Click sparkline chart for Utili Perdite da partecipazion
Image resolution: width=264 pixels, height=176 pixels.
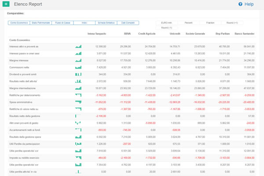point(78,144)
